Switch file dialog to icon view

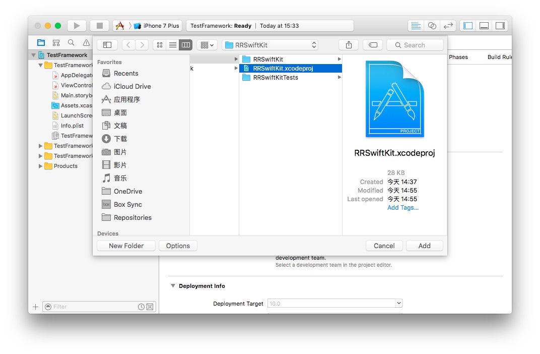point(160,45)
